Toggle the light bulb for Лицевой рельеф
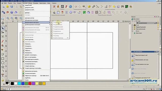 point(158,27)
